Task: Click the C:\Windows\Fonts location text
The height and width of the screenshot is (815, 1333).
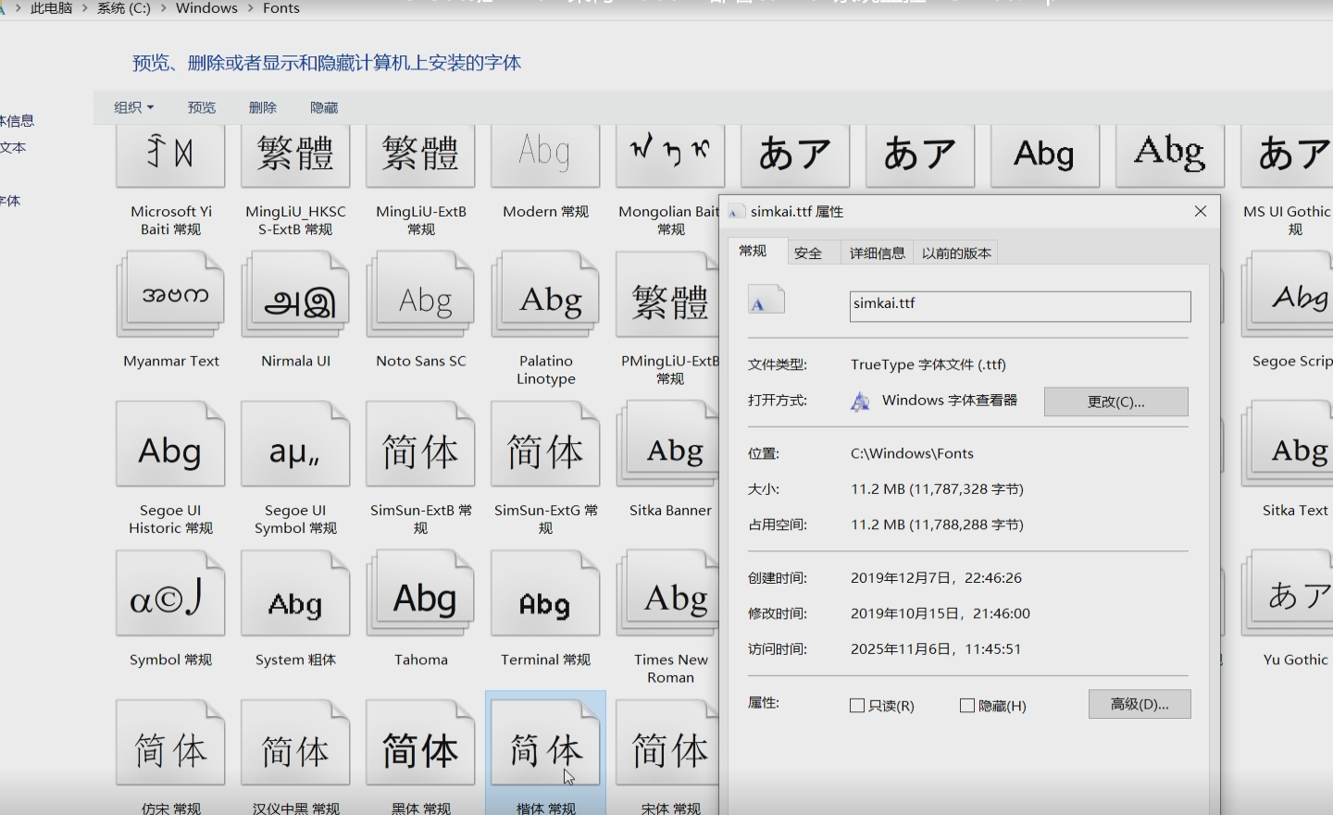Action: click(912, 453)
